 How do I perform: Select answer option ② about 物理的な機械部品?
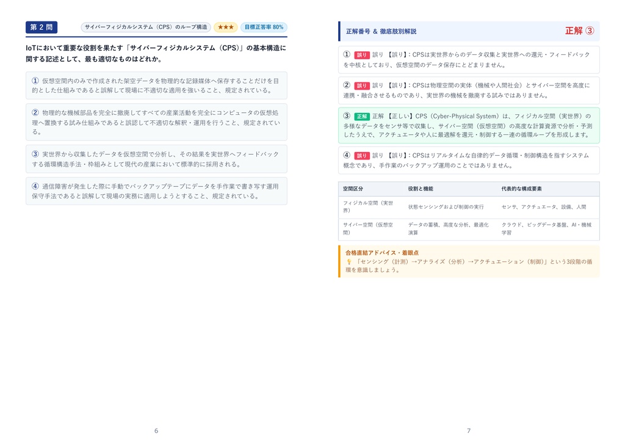[x=156, y=122]
